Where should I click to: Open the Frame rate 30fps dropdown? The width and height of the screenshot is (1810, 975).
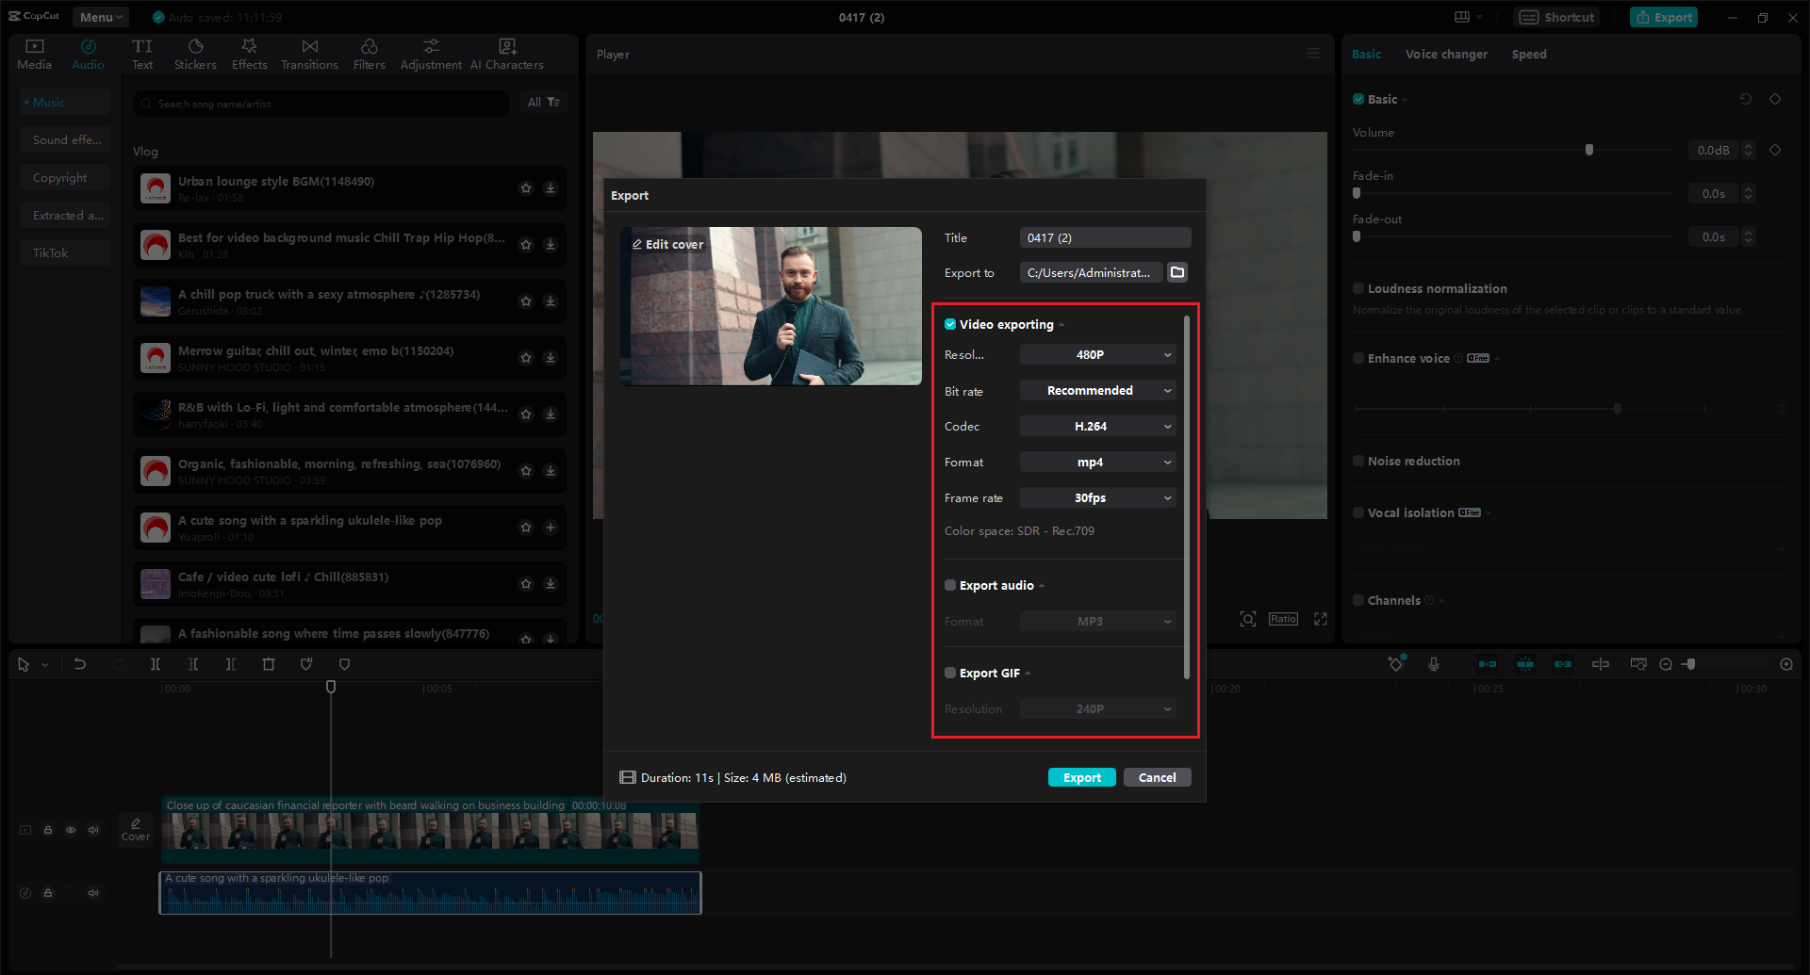[x=1098, y=497]
